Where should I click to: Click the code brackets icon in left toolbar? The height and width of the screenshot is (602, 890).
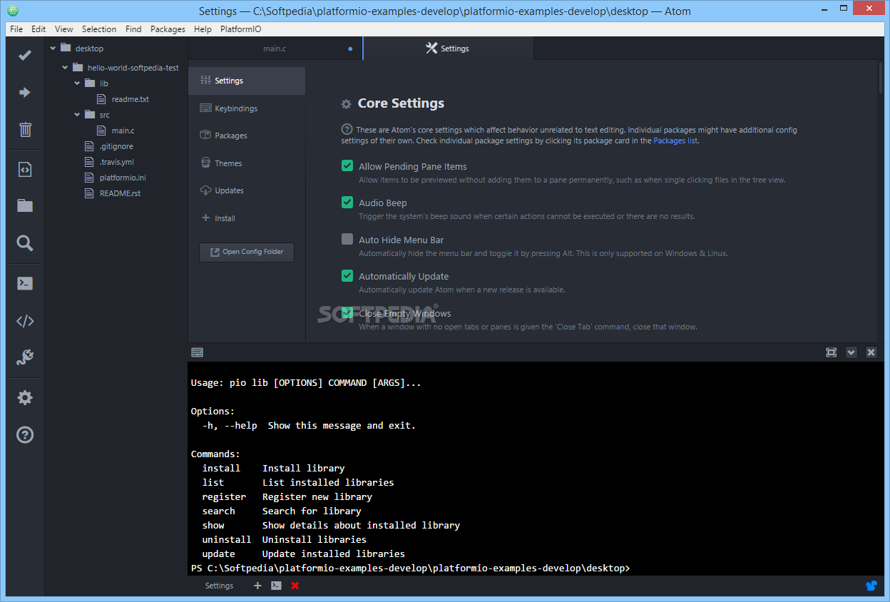pyautogui.click(x=25, y=321)
